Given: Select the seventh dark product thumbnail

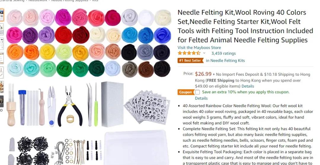Looking at the screenshot, I should coord(2,101).
